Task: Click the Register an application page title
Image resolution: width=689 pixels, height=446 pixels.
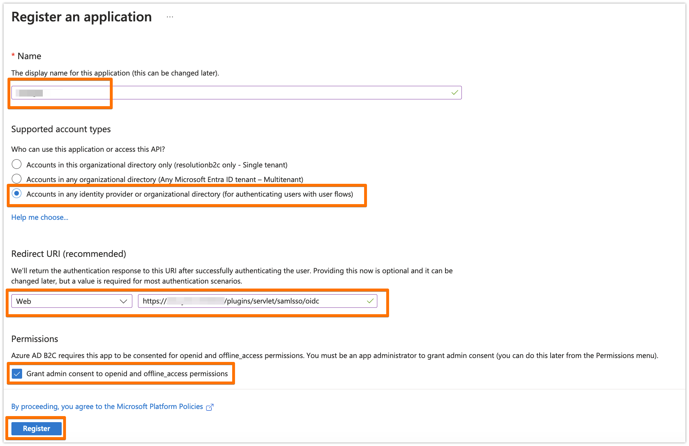Action: (x=82, y=17)
